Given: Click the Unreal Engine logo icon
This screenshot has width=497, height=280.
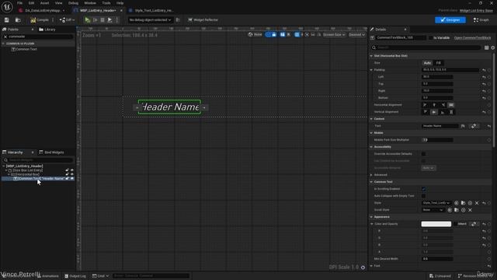Looking at the screenshot, I should coord(7,7).
